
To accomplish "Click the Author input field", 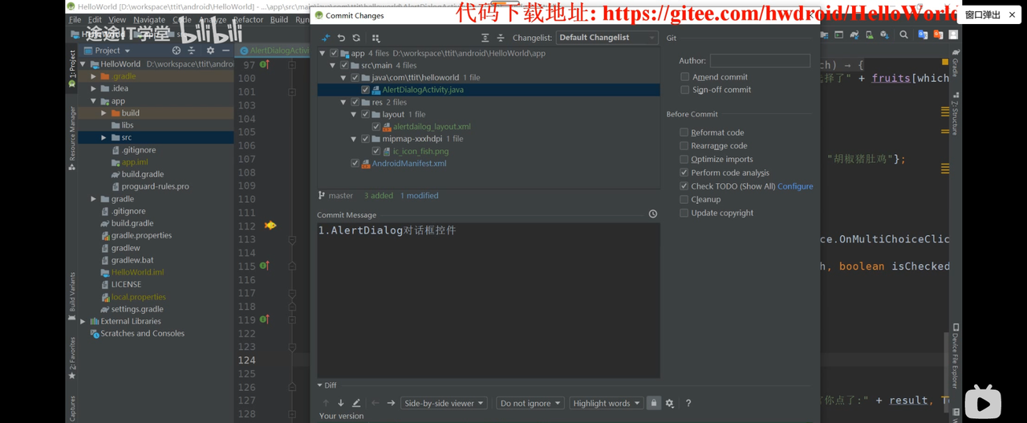I will [760, 60].
